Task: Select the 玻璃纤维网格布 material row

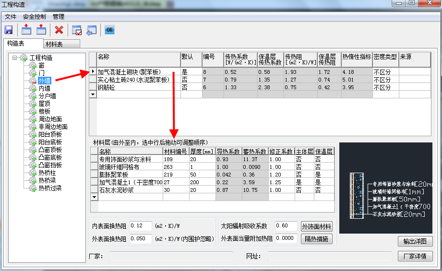Action: [x=213, y=167]
